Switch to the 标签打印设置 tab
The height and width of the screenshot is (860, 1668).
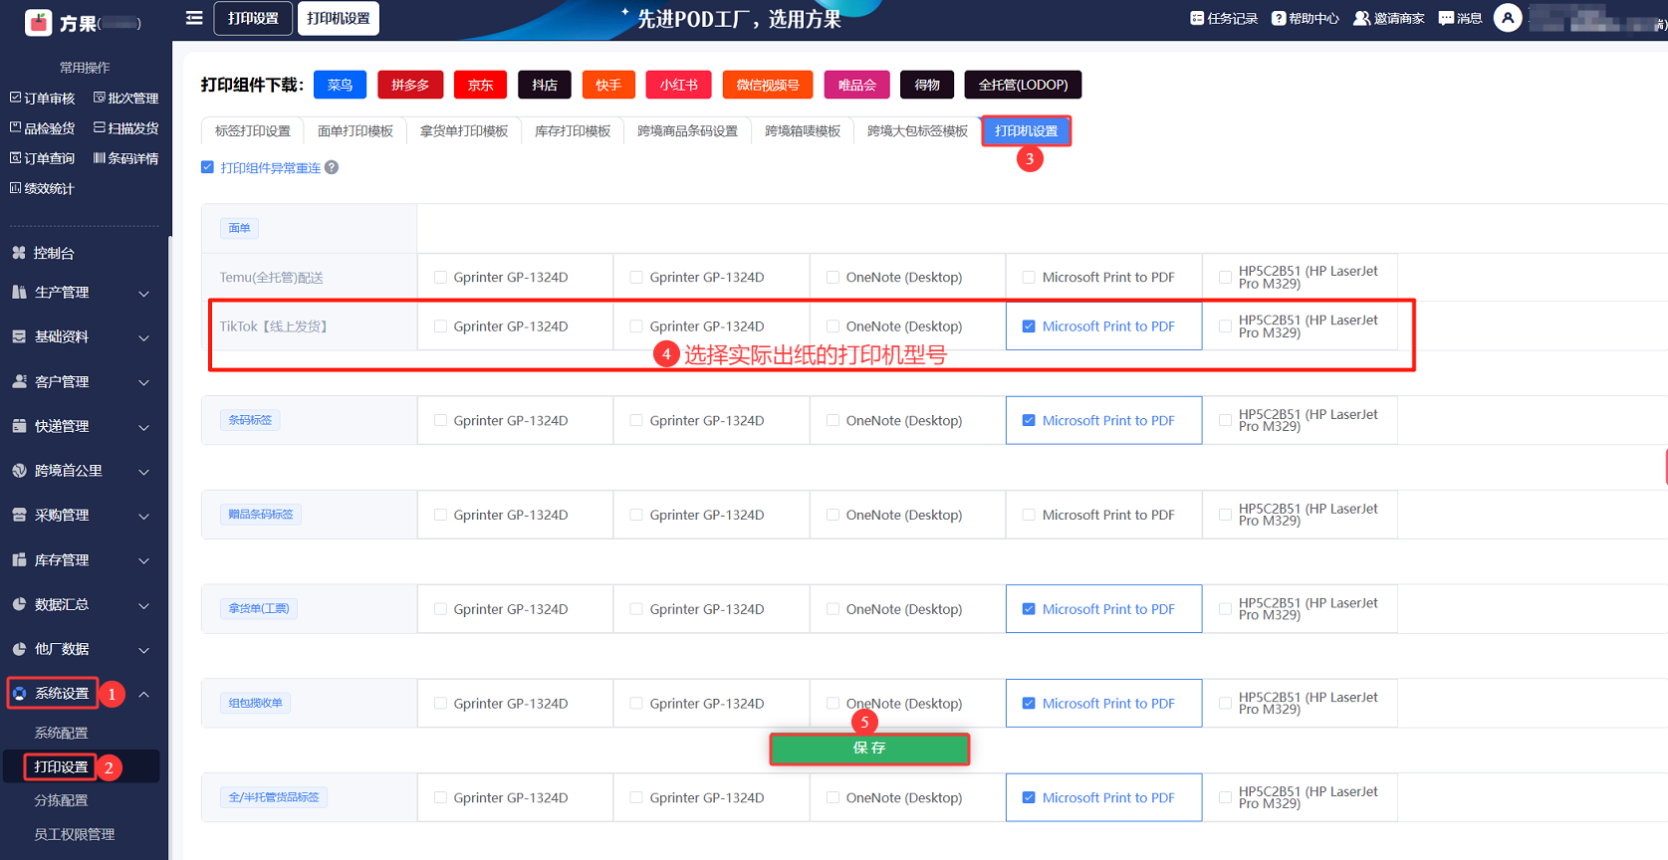tap(253, 131)
